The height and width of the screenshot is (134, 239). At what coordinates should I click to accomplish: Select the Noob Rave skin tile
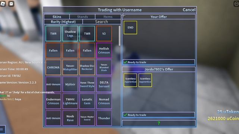point(70,118)
